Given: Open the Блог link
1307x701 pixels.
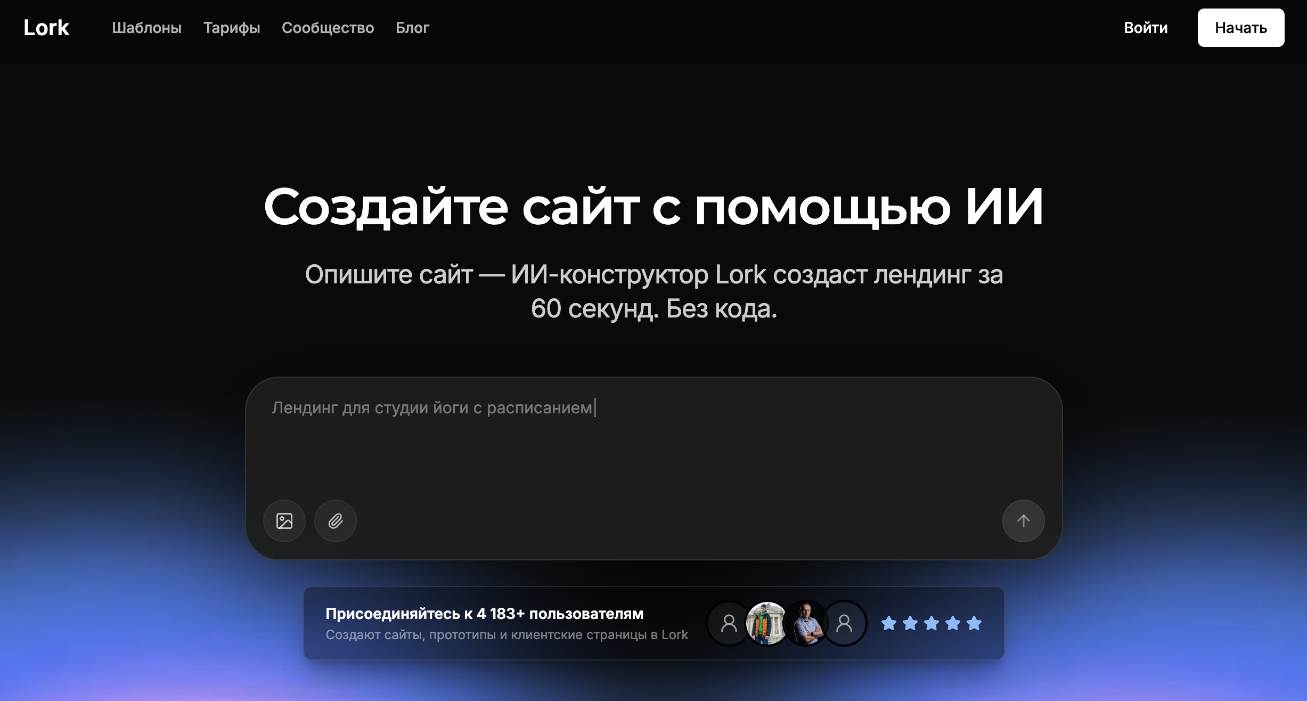Looking at the screenshot, I should (x=412, y=28).
